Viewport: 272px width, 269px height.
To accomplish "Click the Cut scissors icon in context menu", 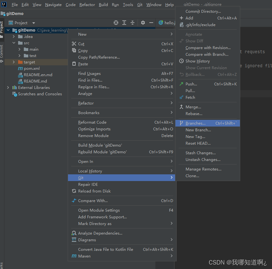I will (x=74, y=44).
